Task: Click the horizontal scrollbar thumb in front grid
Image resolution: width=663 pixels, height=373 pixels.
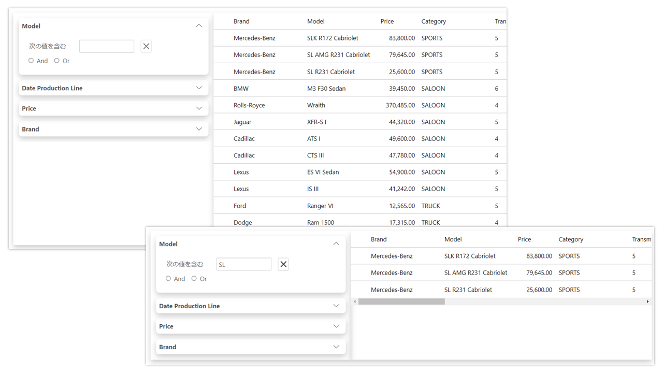Action: click(401, 302)
